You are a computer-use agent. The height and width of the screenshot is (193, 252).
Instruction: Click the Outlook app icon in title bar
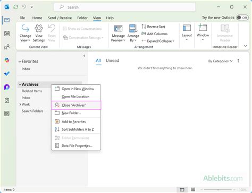7,7
